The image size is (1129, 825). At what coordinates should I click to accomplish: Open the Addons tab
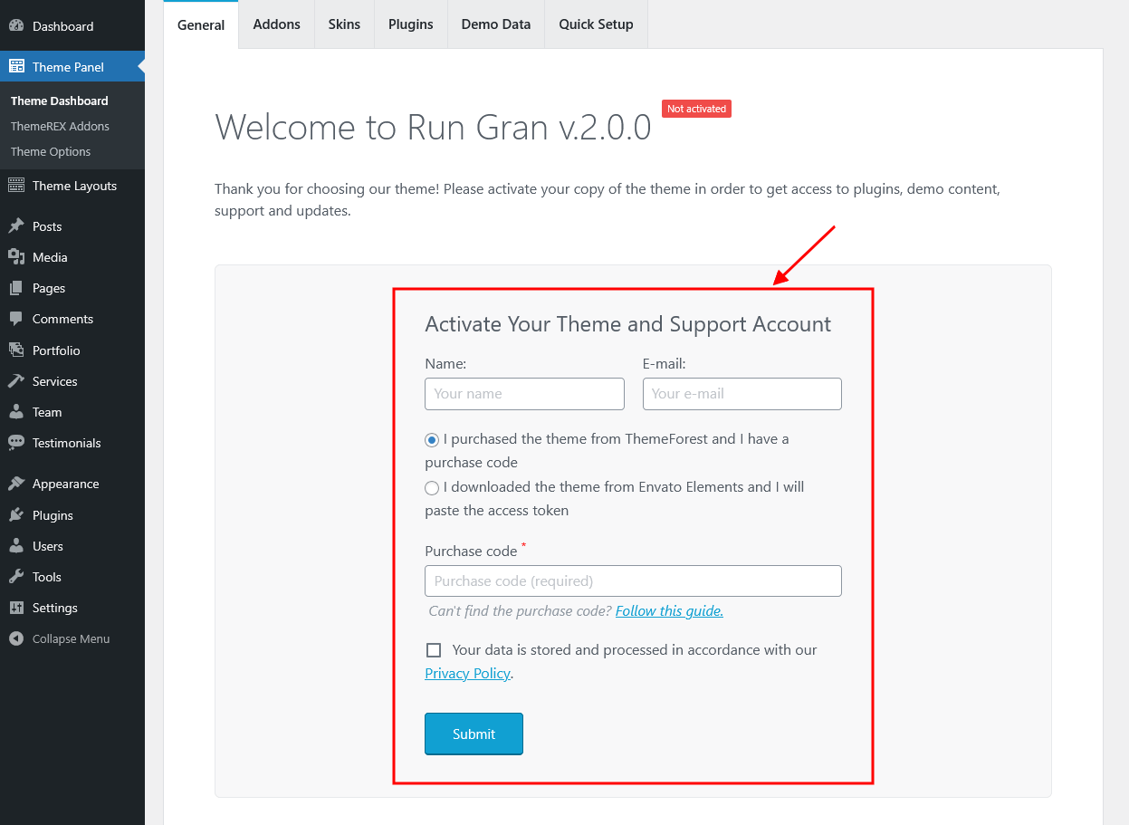(x=277, y=24)
